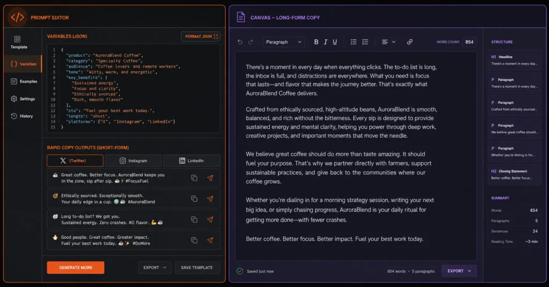549x287 pixels.
Task: Copy the #AuroraBlend tweet output
Action: click(x=194, y=199)
